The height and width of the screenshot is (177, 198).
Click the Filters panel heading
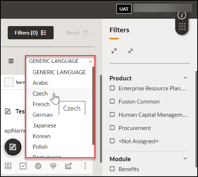click(x=119, y=30)
